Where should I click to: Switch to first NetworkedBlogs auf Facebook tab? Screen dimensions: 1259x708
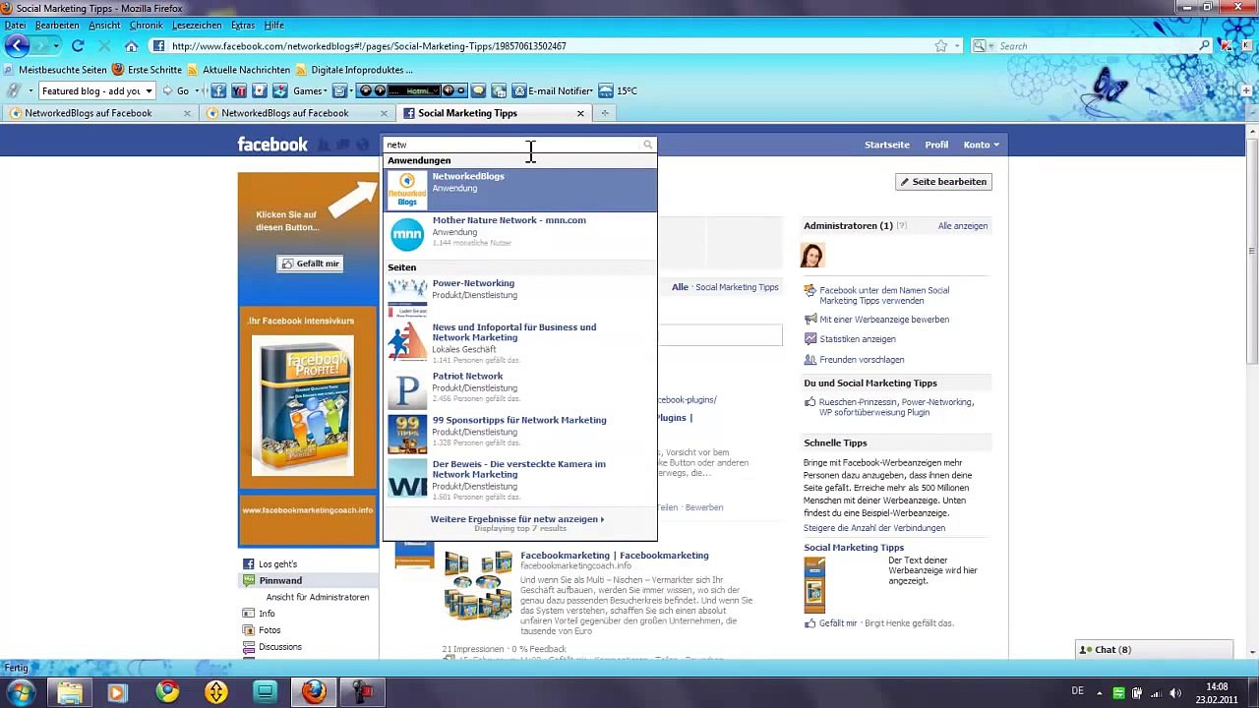click(98, 113)
